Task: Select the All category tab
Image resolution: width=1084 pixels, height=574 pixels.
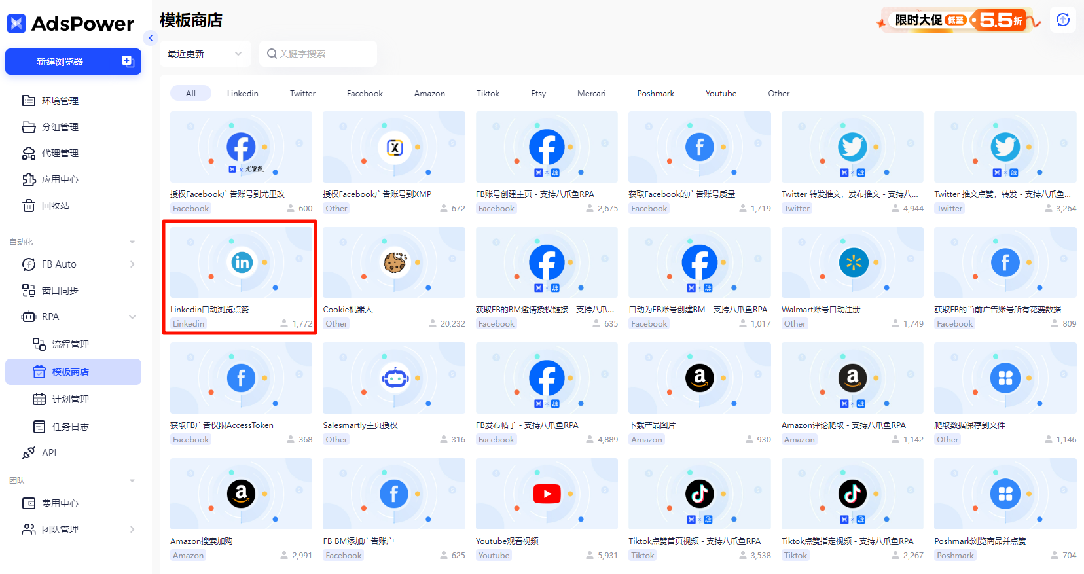Action: (x=190, y=93)
